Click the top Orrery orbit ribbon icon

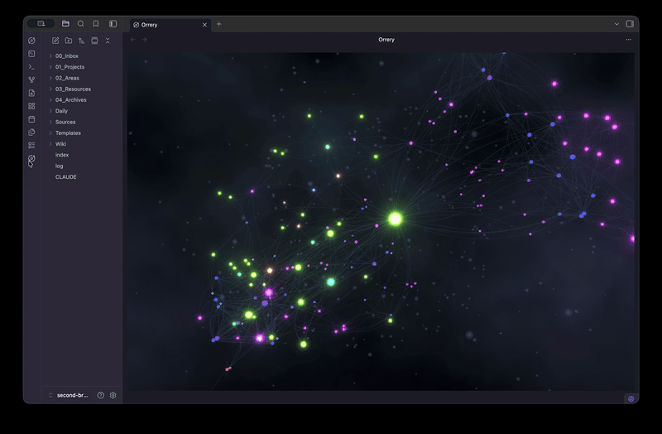[x=31, y=41]
